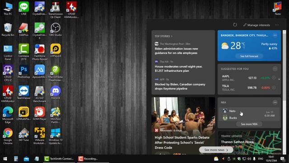Launch EditPlus from the desktop
The width and height of the screenshot is (289, 163).
click(x=24, y=30)
